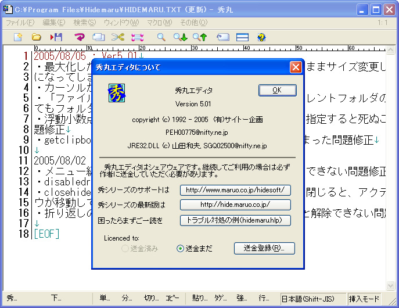Click the 強... function key bar item

pyautogui.click(x=242, y=298)
